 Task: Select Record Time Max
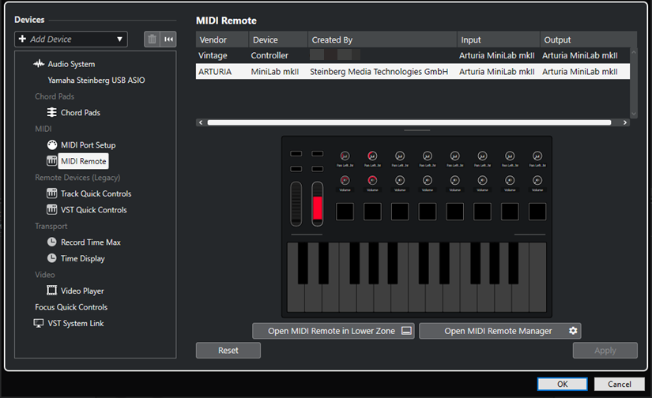91,242
